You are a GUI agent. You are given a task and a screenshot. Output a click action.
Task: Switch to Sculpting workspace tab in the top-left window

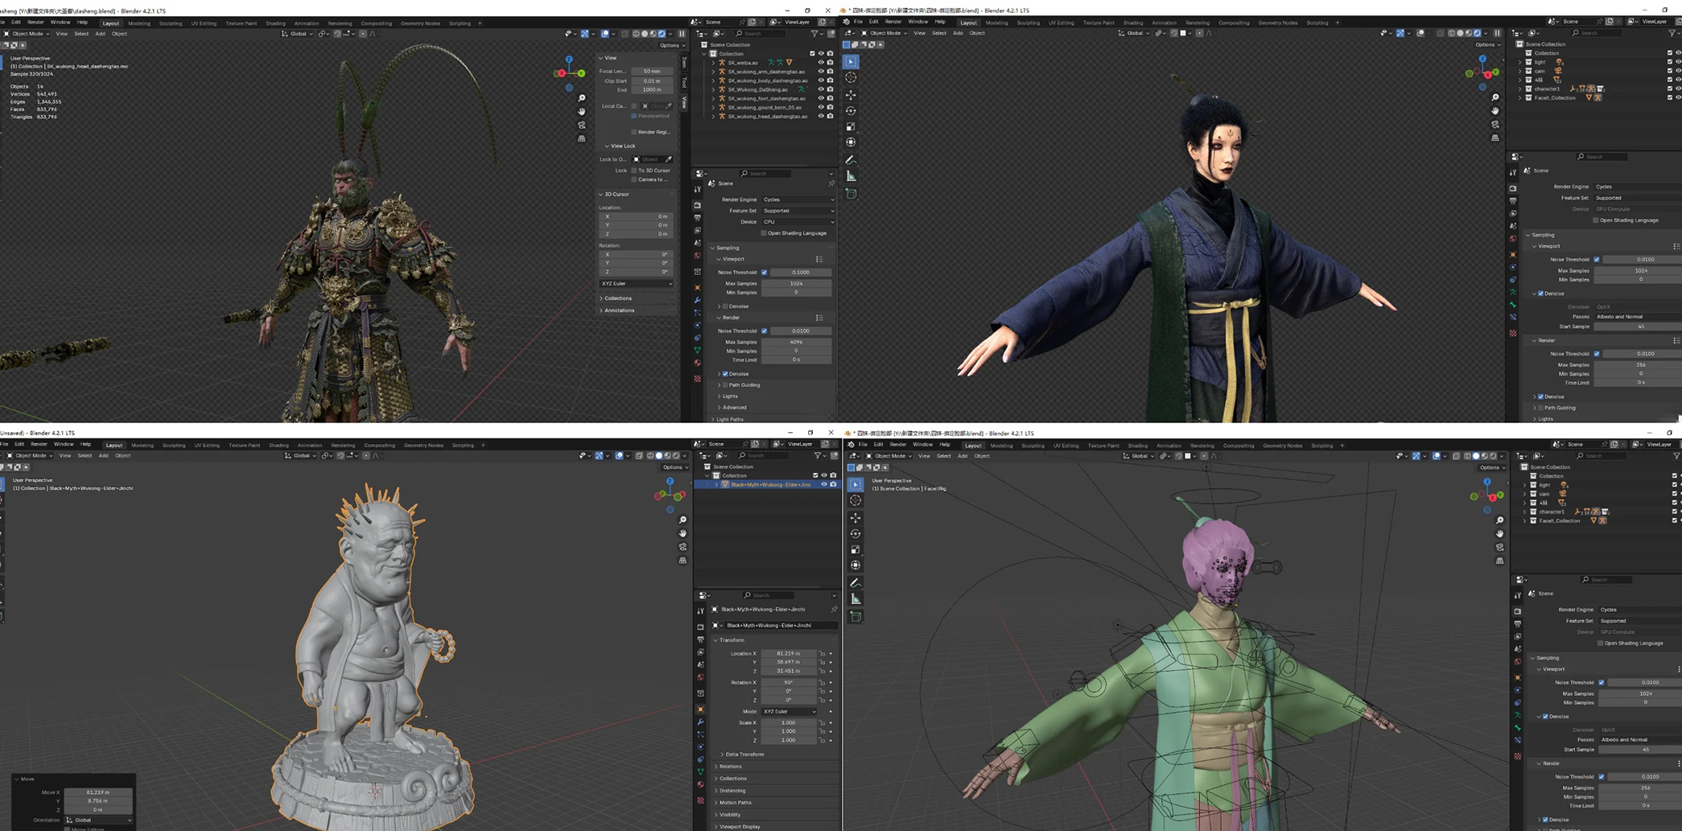(x=171, y=23)
